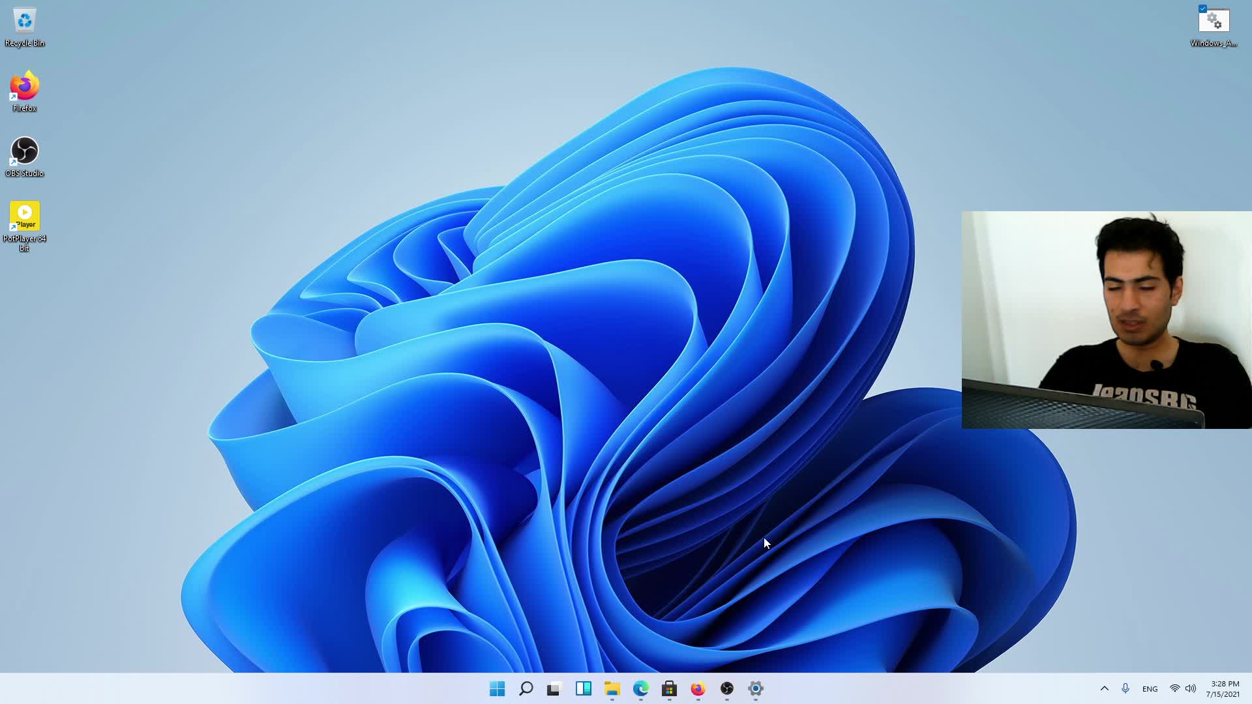This screenshot has height=704, width=1252.
Task: Expand the hidden tray icons chevron
Action: 1104,688
